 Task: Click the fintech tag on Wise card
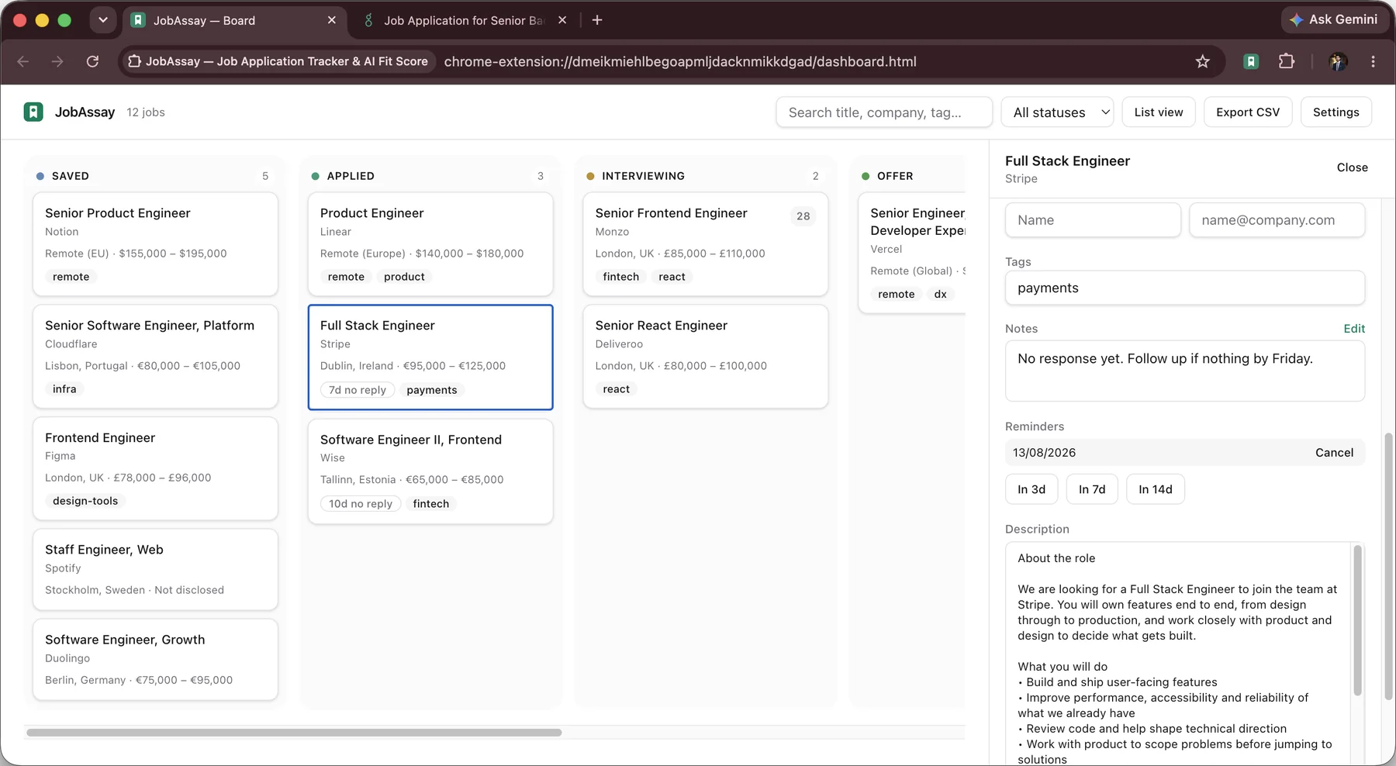[431, 504]
